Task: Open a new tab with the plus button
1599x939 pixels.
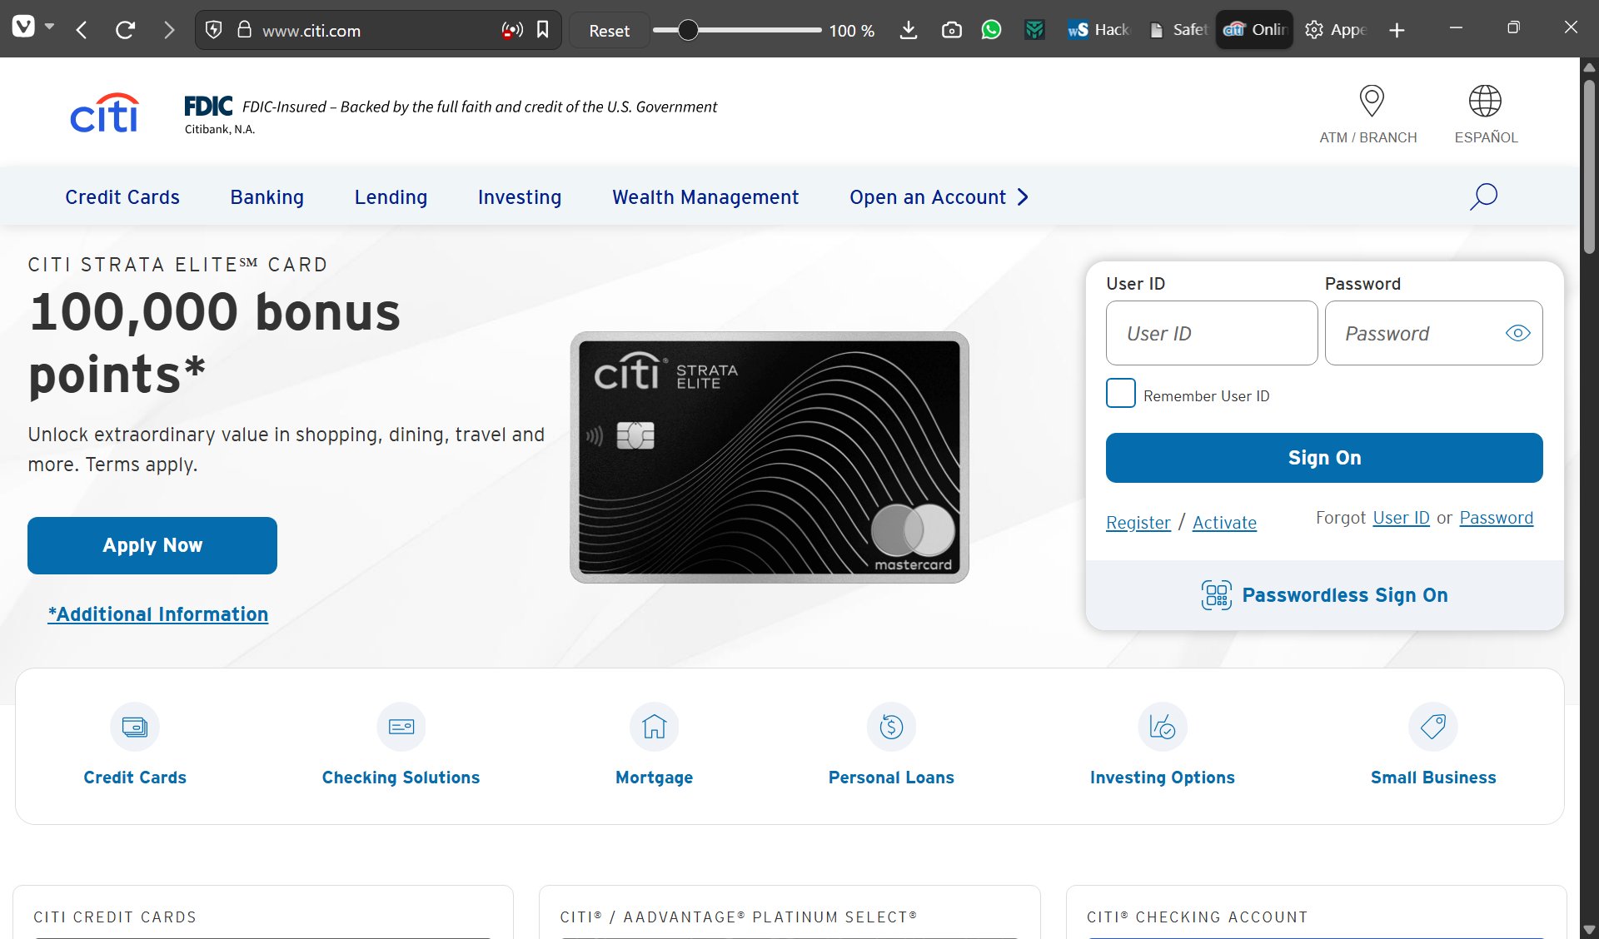Action: click(x=1397, y=31)
